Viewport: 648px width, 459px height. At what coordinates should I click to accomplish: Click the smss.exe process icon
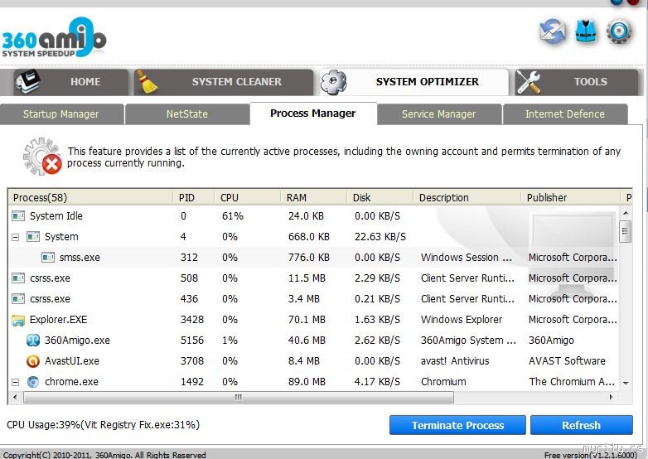click(x=48, y=258)
